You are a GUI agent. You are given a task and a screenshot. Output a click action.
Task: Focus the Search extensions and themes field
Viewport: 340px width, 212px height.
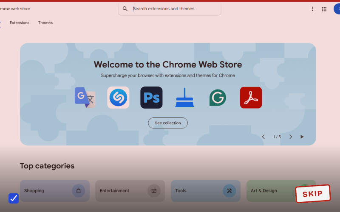(170, 8)
